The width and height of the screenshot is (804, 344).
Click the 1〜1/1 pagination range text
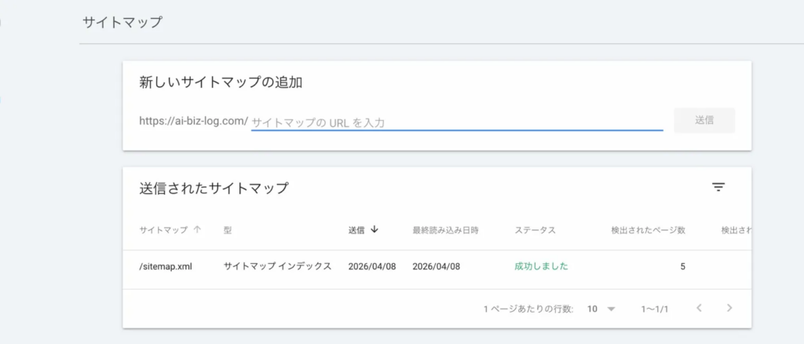655,309
